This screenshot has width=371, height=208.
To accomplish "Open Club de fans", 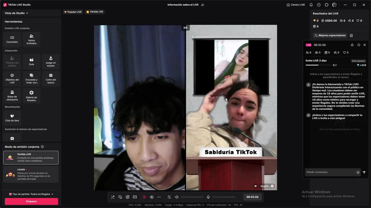I will tap(12, 118).
